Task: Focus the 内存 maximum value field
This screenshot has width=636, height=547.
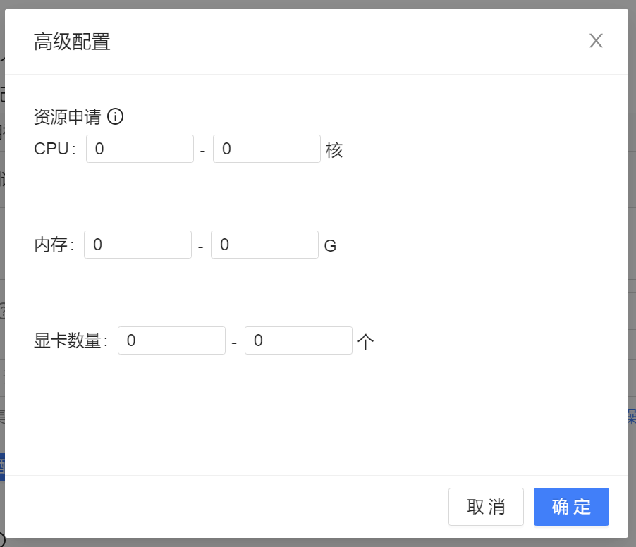Action: pos(264,245)
